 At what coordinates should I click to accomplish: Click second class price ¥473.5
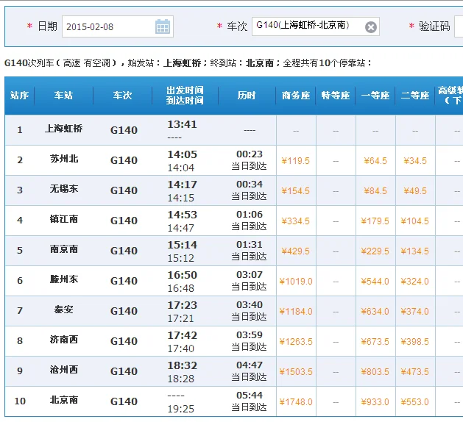pyautogui.click(x=415, y=372)
